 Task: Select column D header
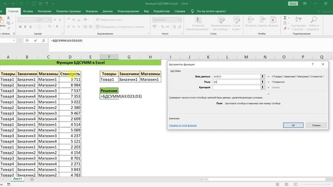pyautogui.click(x=70, y=57)
